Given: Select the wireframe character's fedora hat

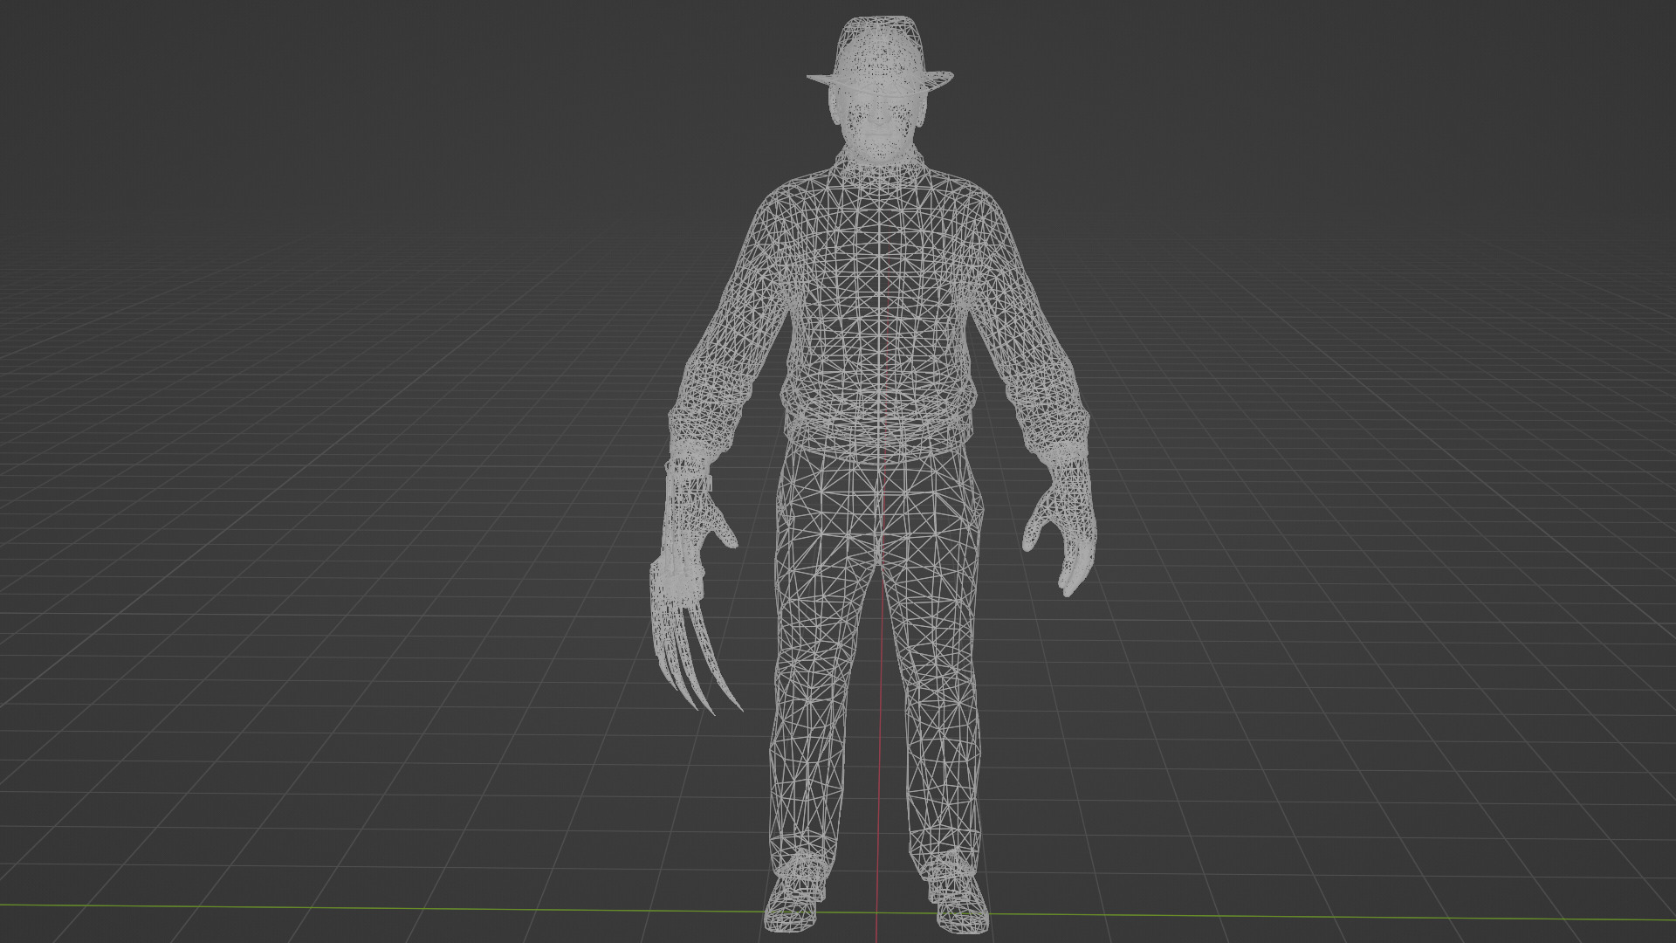Looking at the screenshot, I should coord(879,54).
